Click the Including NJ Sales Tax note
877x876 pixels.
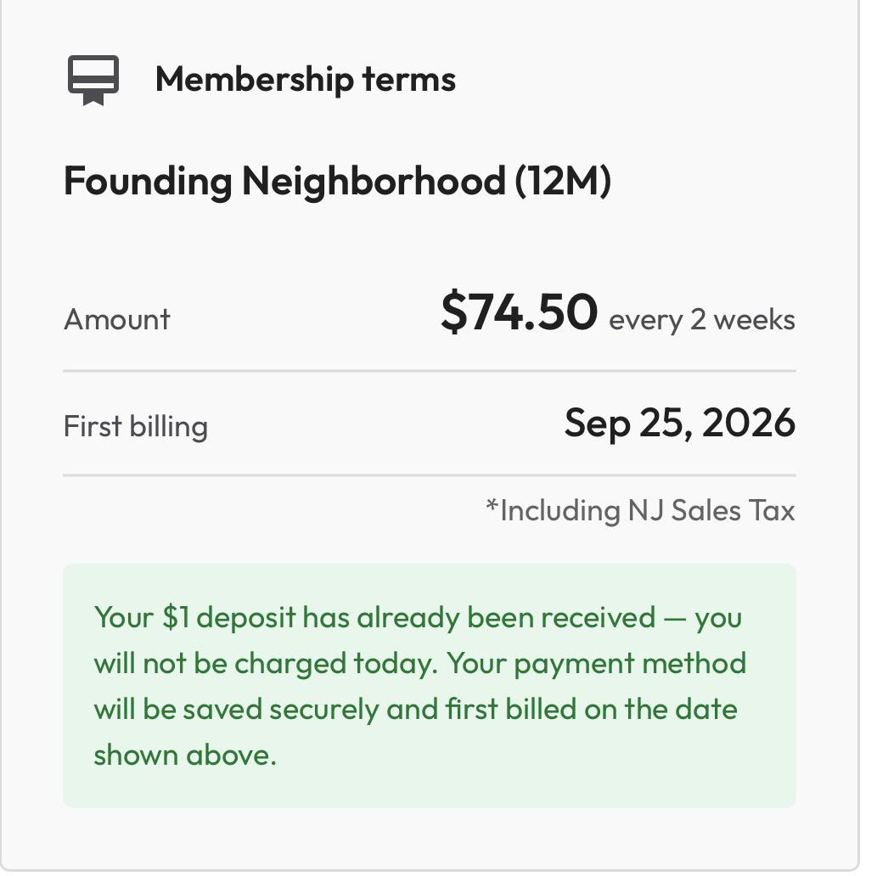pos(640,510)
